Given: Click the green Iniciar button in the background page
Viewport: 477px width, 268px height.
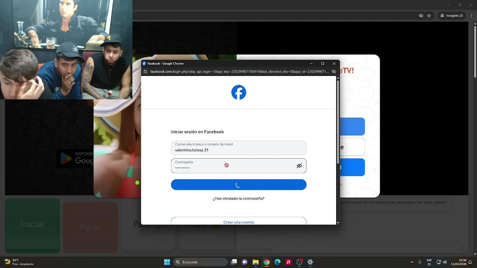Looking at the screenshot, I should [x=32, y=226].
